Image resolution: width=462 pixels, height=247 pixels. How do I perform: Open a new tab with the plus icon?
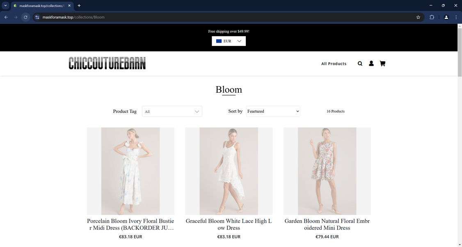79,6
